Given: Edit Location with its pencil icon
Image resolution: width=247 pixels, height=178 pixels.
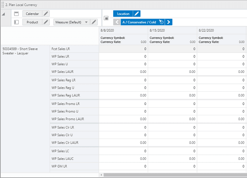Looking at the screenshot, I should [136, 14].
